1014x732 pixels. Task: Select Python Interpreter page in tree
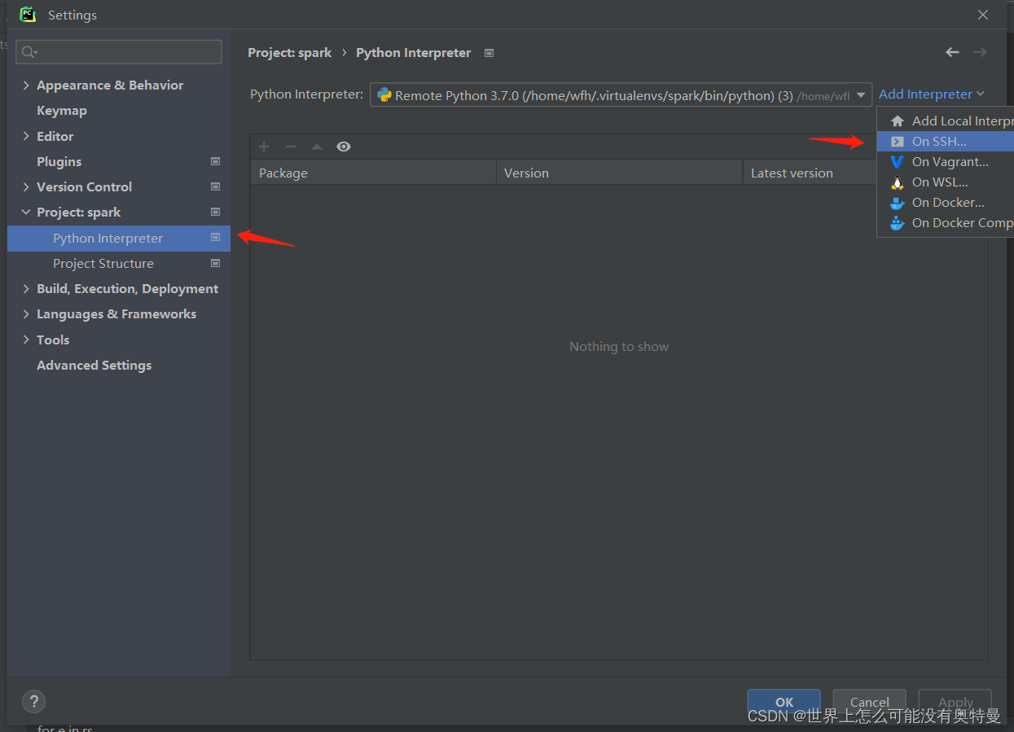coord(119,238)
